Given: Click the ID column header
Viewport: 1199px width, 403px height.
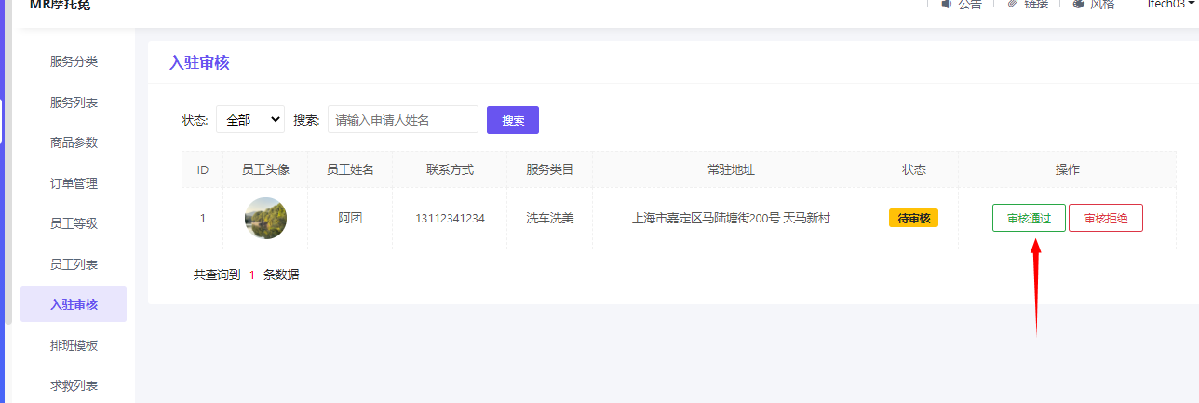Looking at the screenshot, I should click(202, 170).
